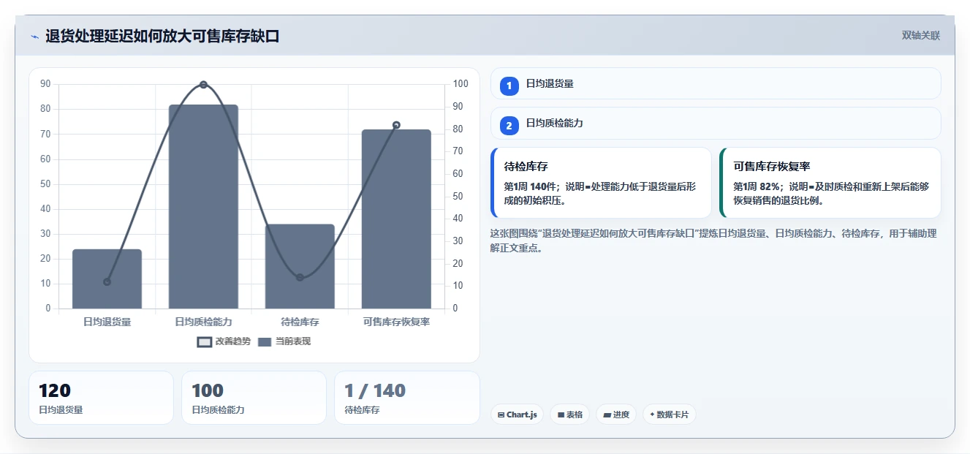This screenshot has width=970, height=454.
Task: Click the 日均退货量 bar in chart
Action: [107, 279]
